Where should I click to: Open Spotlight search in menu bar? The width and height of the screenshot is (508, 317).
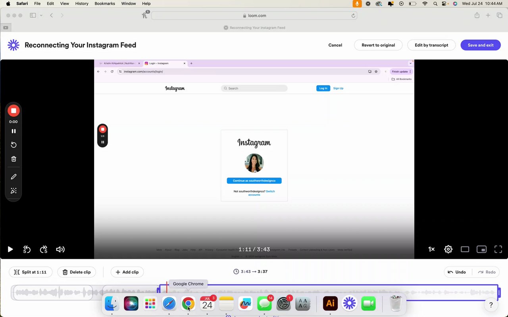pyautogui.click(x=435, y=4)
